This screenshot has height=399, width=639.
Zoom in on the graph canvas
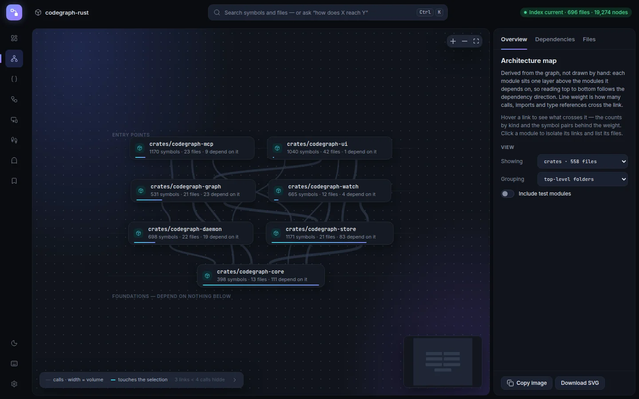(453, 41)
